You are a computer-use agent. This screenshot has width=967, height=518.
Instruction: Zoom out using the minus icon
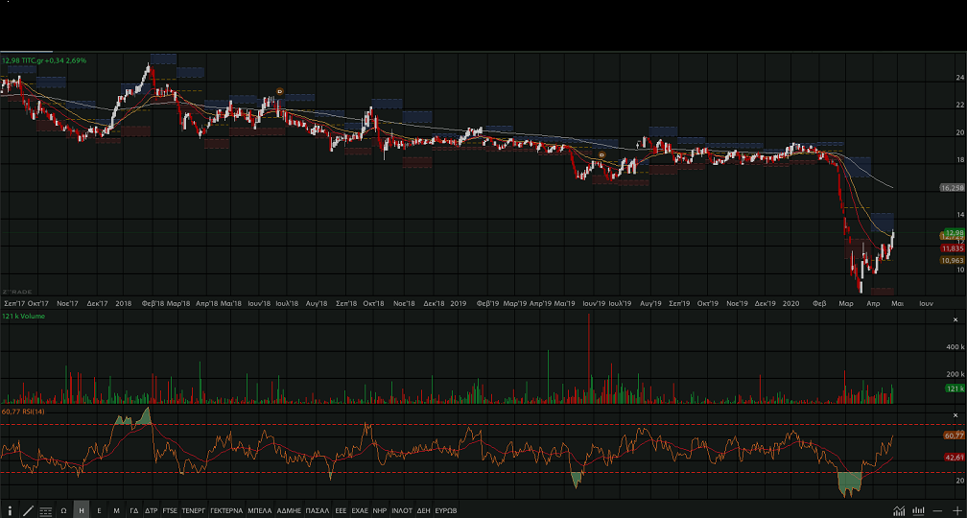point(937,510)
